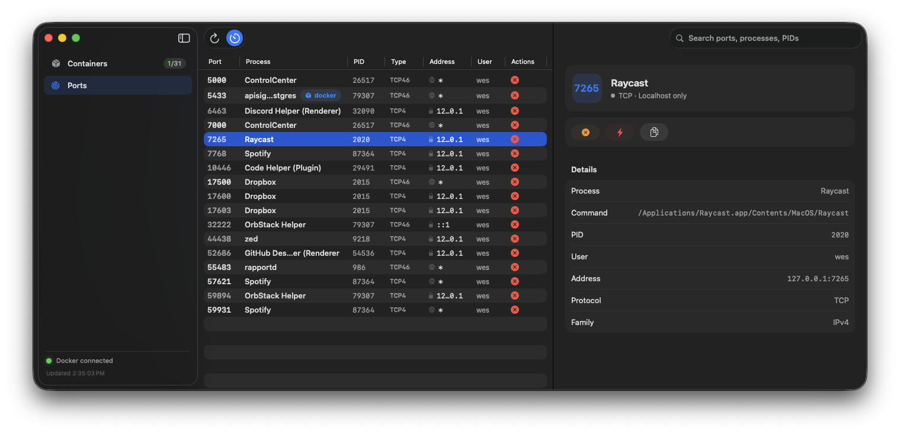This screenshot has height=434, width=900.
Task: Click PID value 2020 in details
Action: tap(840, 234)
